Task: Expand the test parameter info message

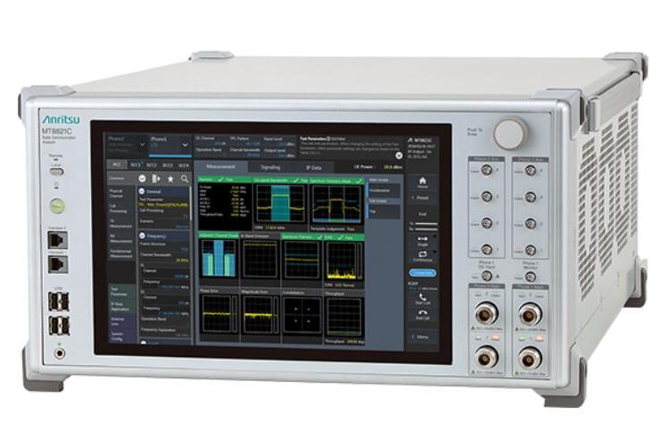Action: [398, 154]
